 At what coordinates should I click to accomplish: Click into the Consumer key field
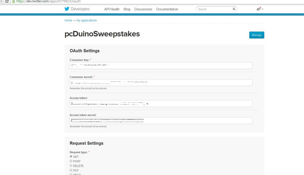coord(161,66)
